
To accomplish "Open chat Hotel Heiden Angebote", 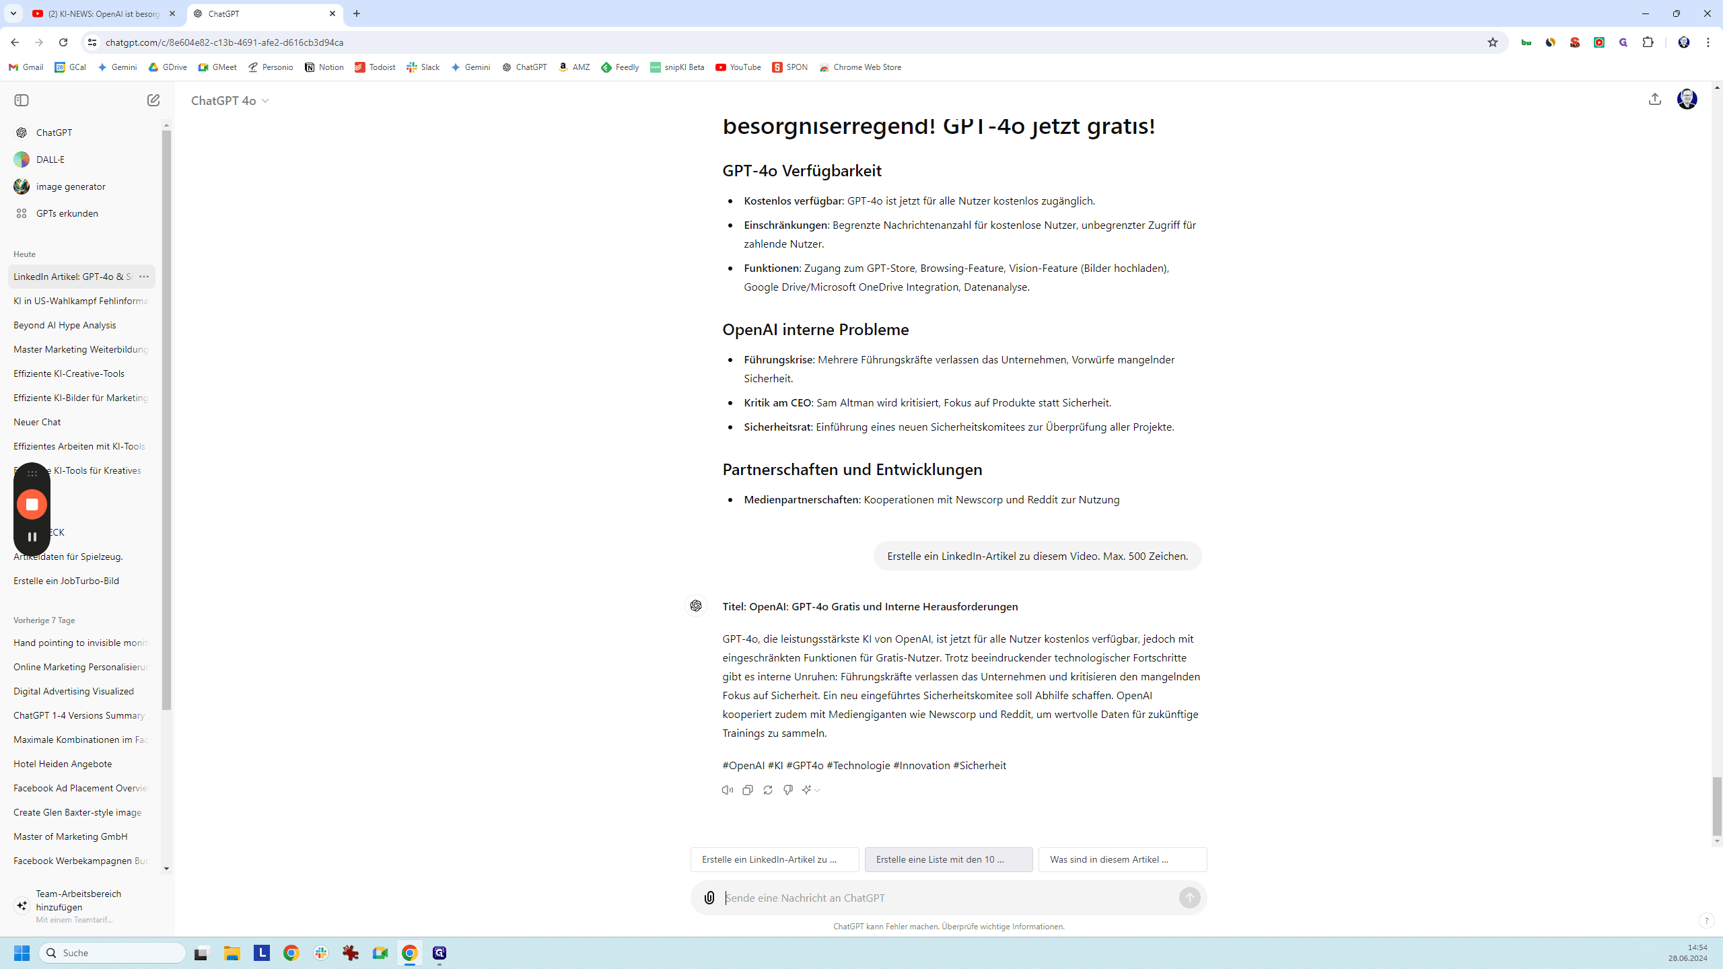I will pyautogui.click(x=81, y=764).
